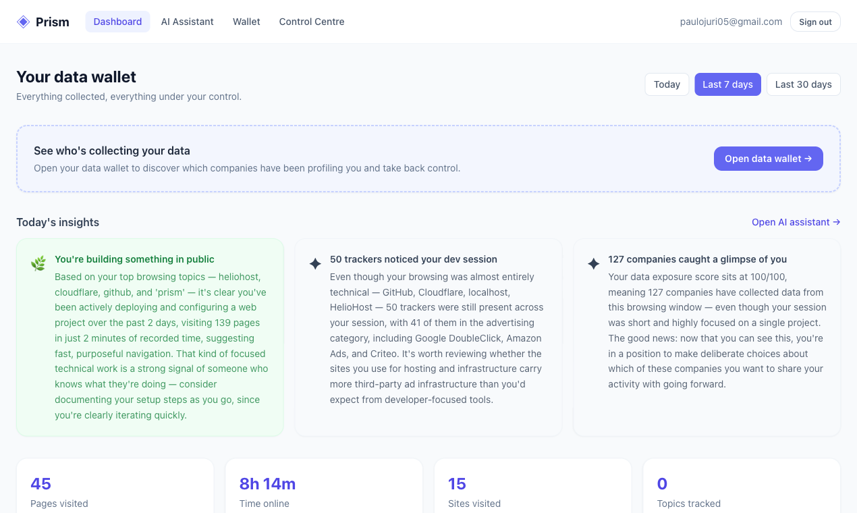This screenshot has height=513, width=857.
Task: Switch to the AI Assistant tab
Action: pos(188,22)
